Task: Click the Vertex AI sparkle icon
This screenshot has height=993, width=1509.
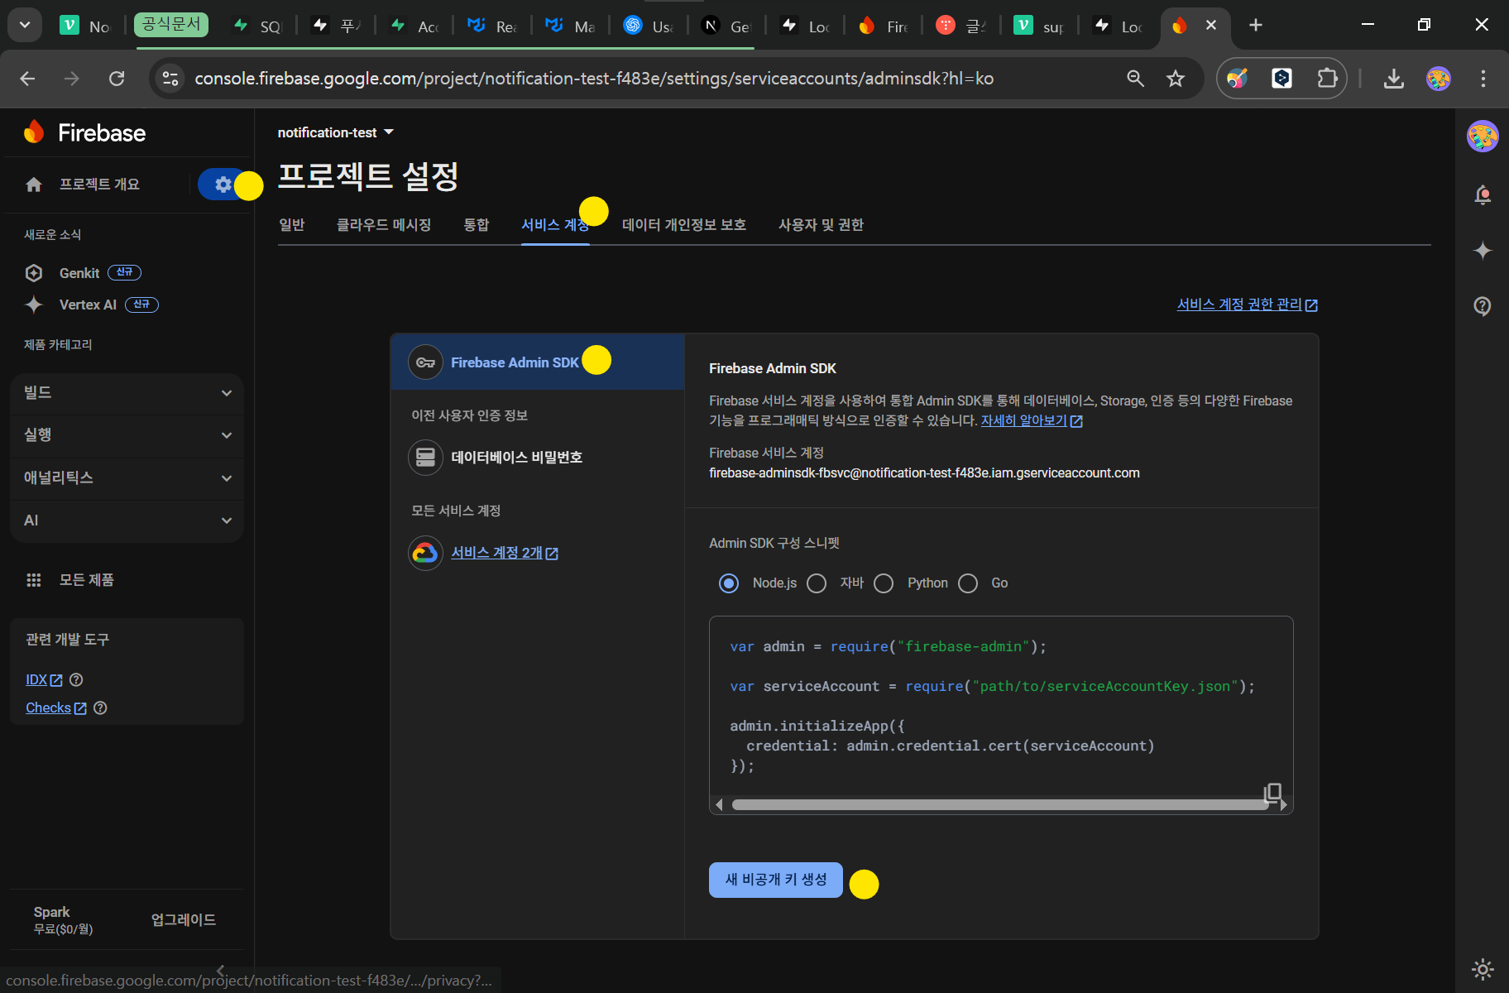Action: [x=34, y=305]
